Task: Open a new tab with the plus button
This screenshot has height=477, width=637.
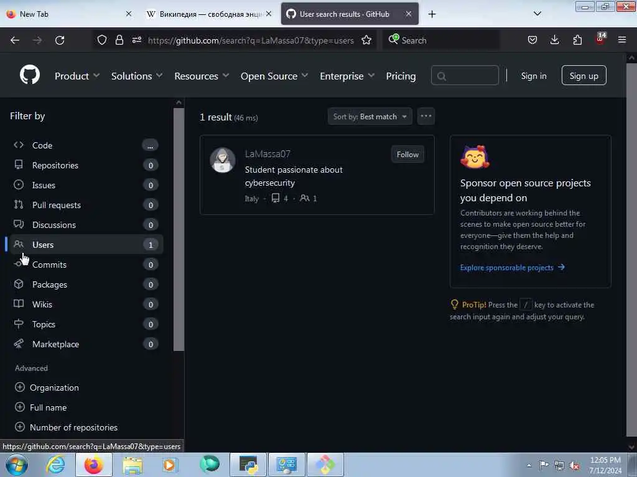Action: (x=432, y=14)
